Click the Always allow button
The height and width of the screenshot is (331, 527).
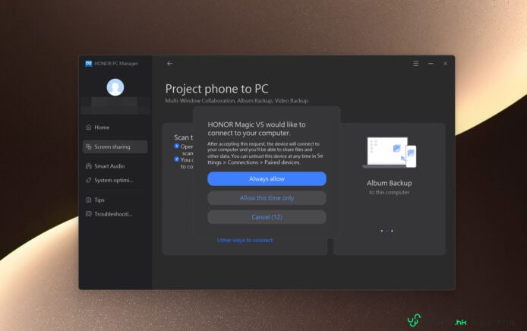[267, 178]
